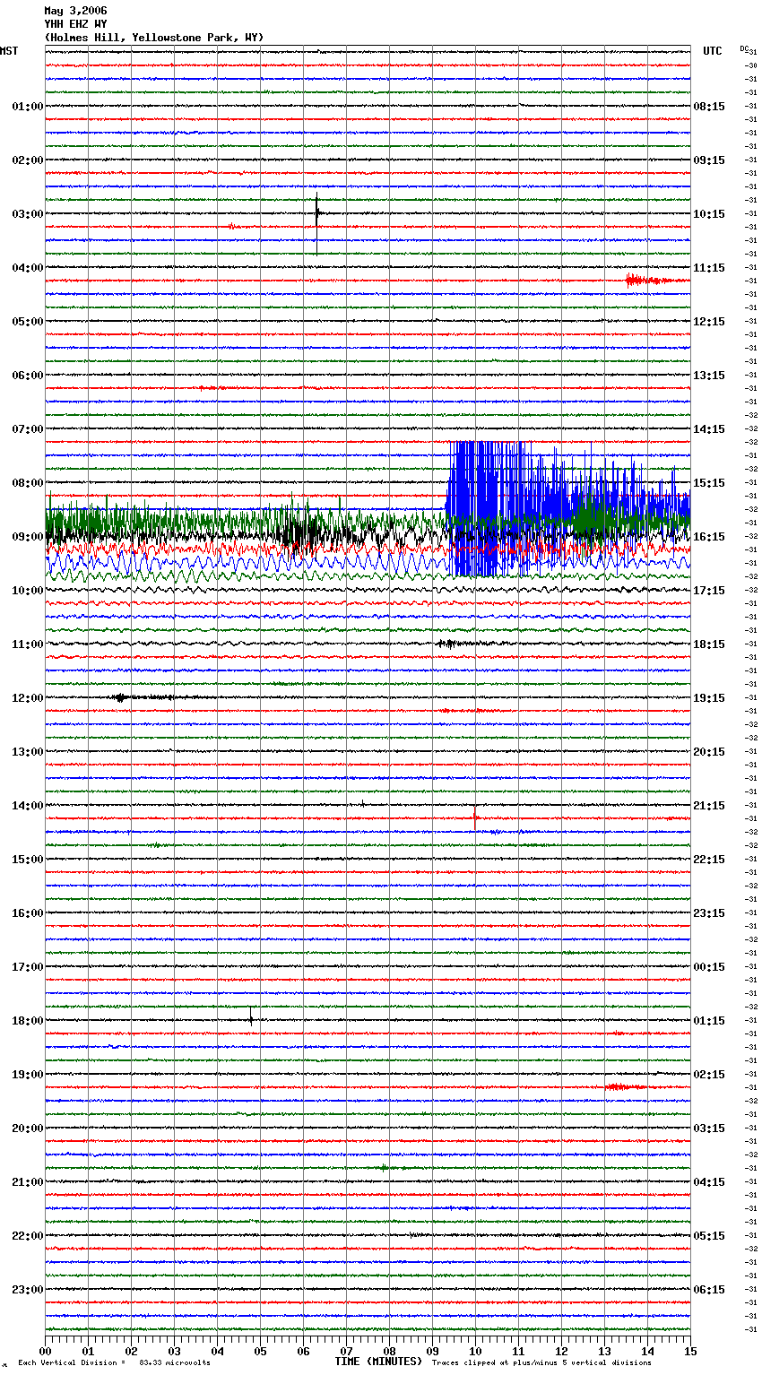The height and width of the screenshot is (1375, 762).
Task: Select the 23:15 UTC time label
Action: click(709, 913)
